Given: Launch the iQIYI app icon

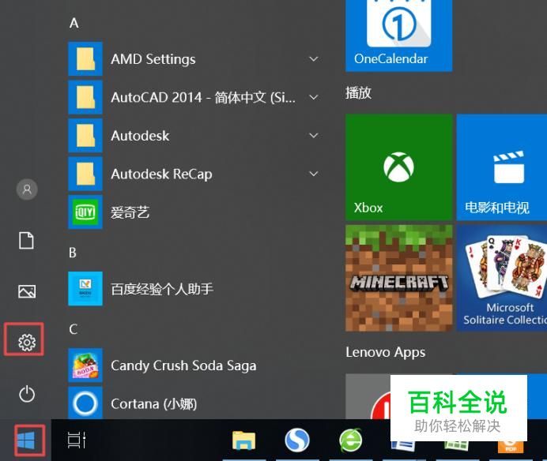Looking at the screenshot, I should click(85, 212).
